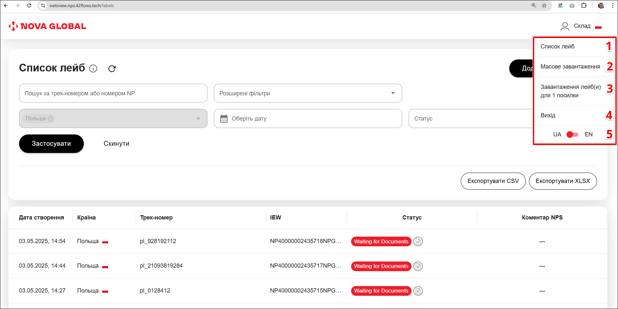This screenshot has width=618, height=309.
Task: Click the calendar icon in date field
Action: point(224,119)
